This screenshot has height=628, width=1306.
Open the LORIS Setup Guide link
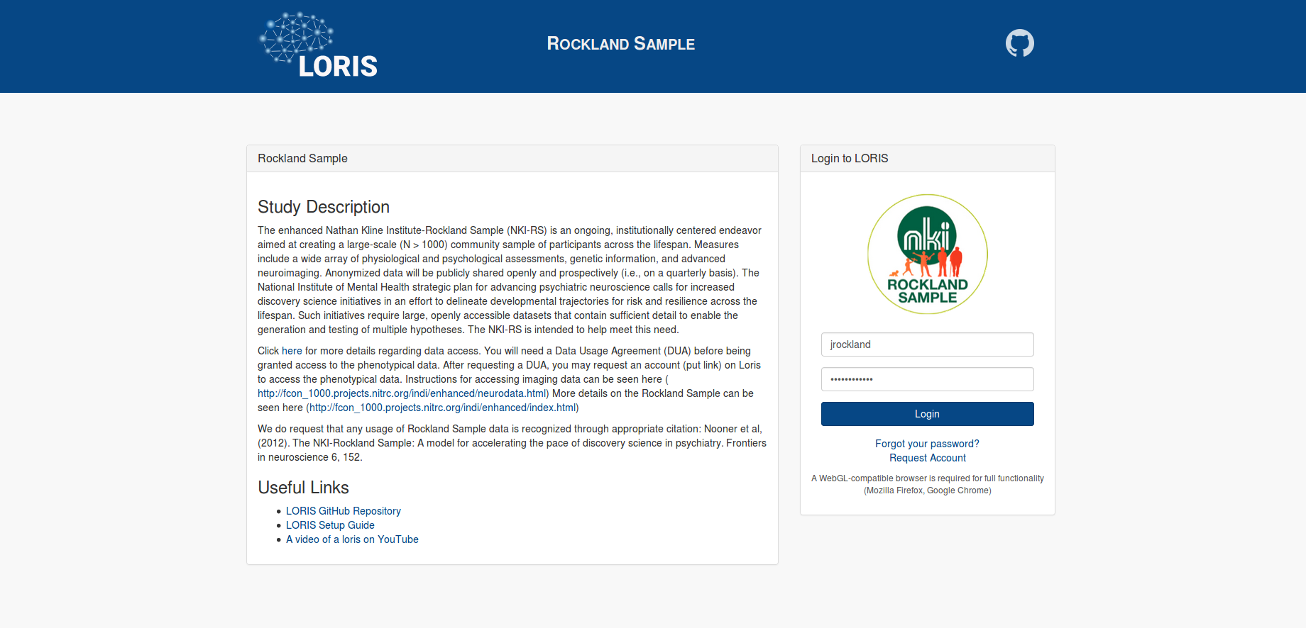[x=330, y=525]
